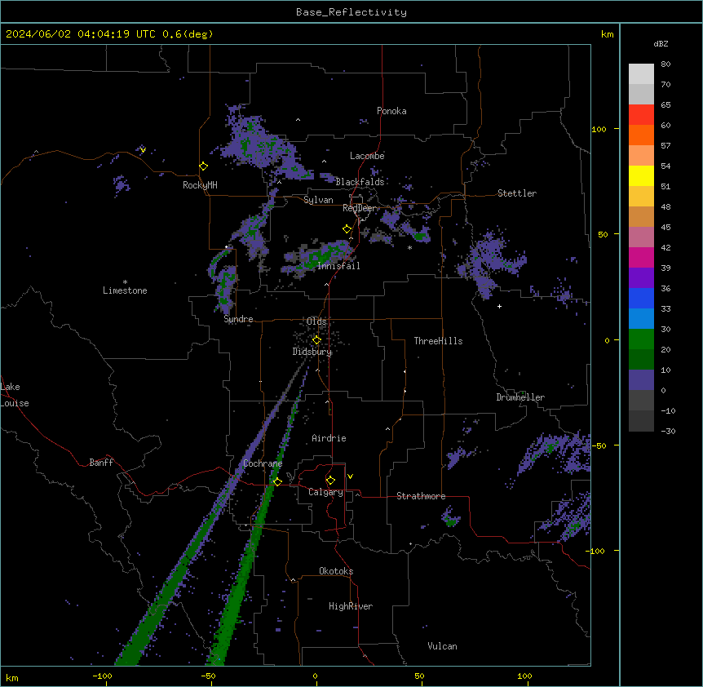Click the bottom axis -50 tick label

click(208, 676)
